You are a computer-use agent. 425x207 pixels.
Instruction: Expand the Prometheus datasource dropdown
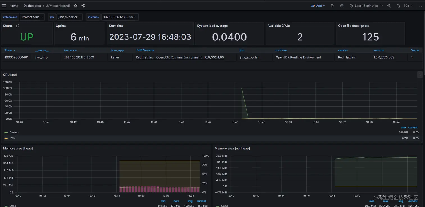pyautogui.click(x=32, y=17)
